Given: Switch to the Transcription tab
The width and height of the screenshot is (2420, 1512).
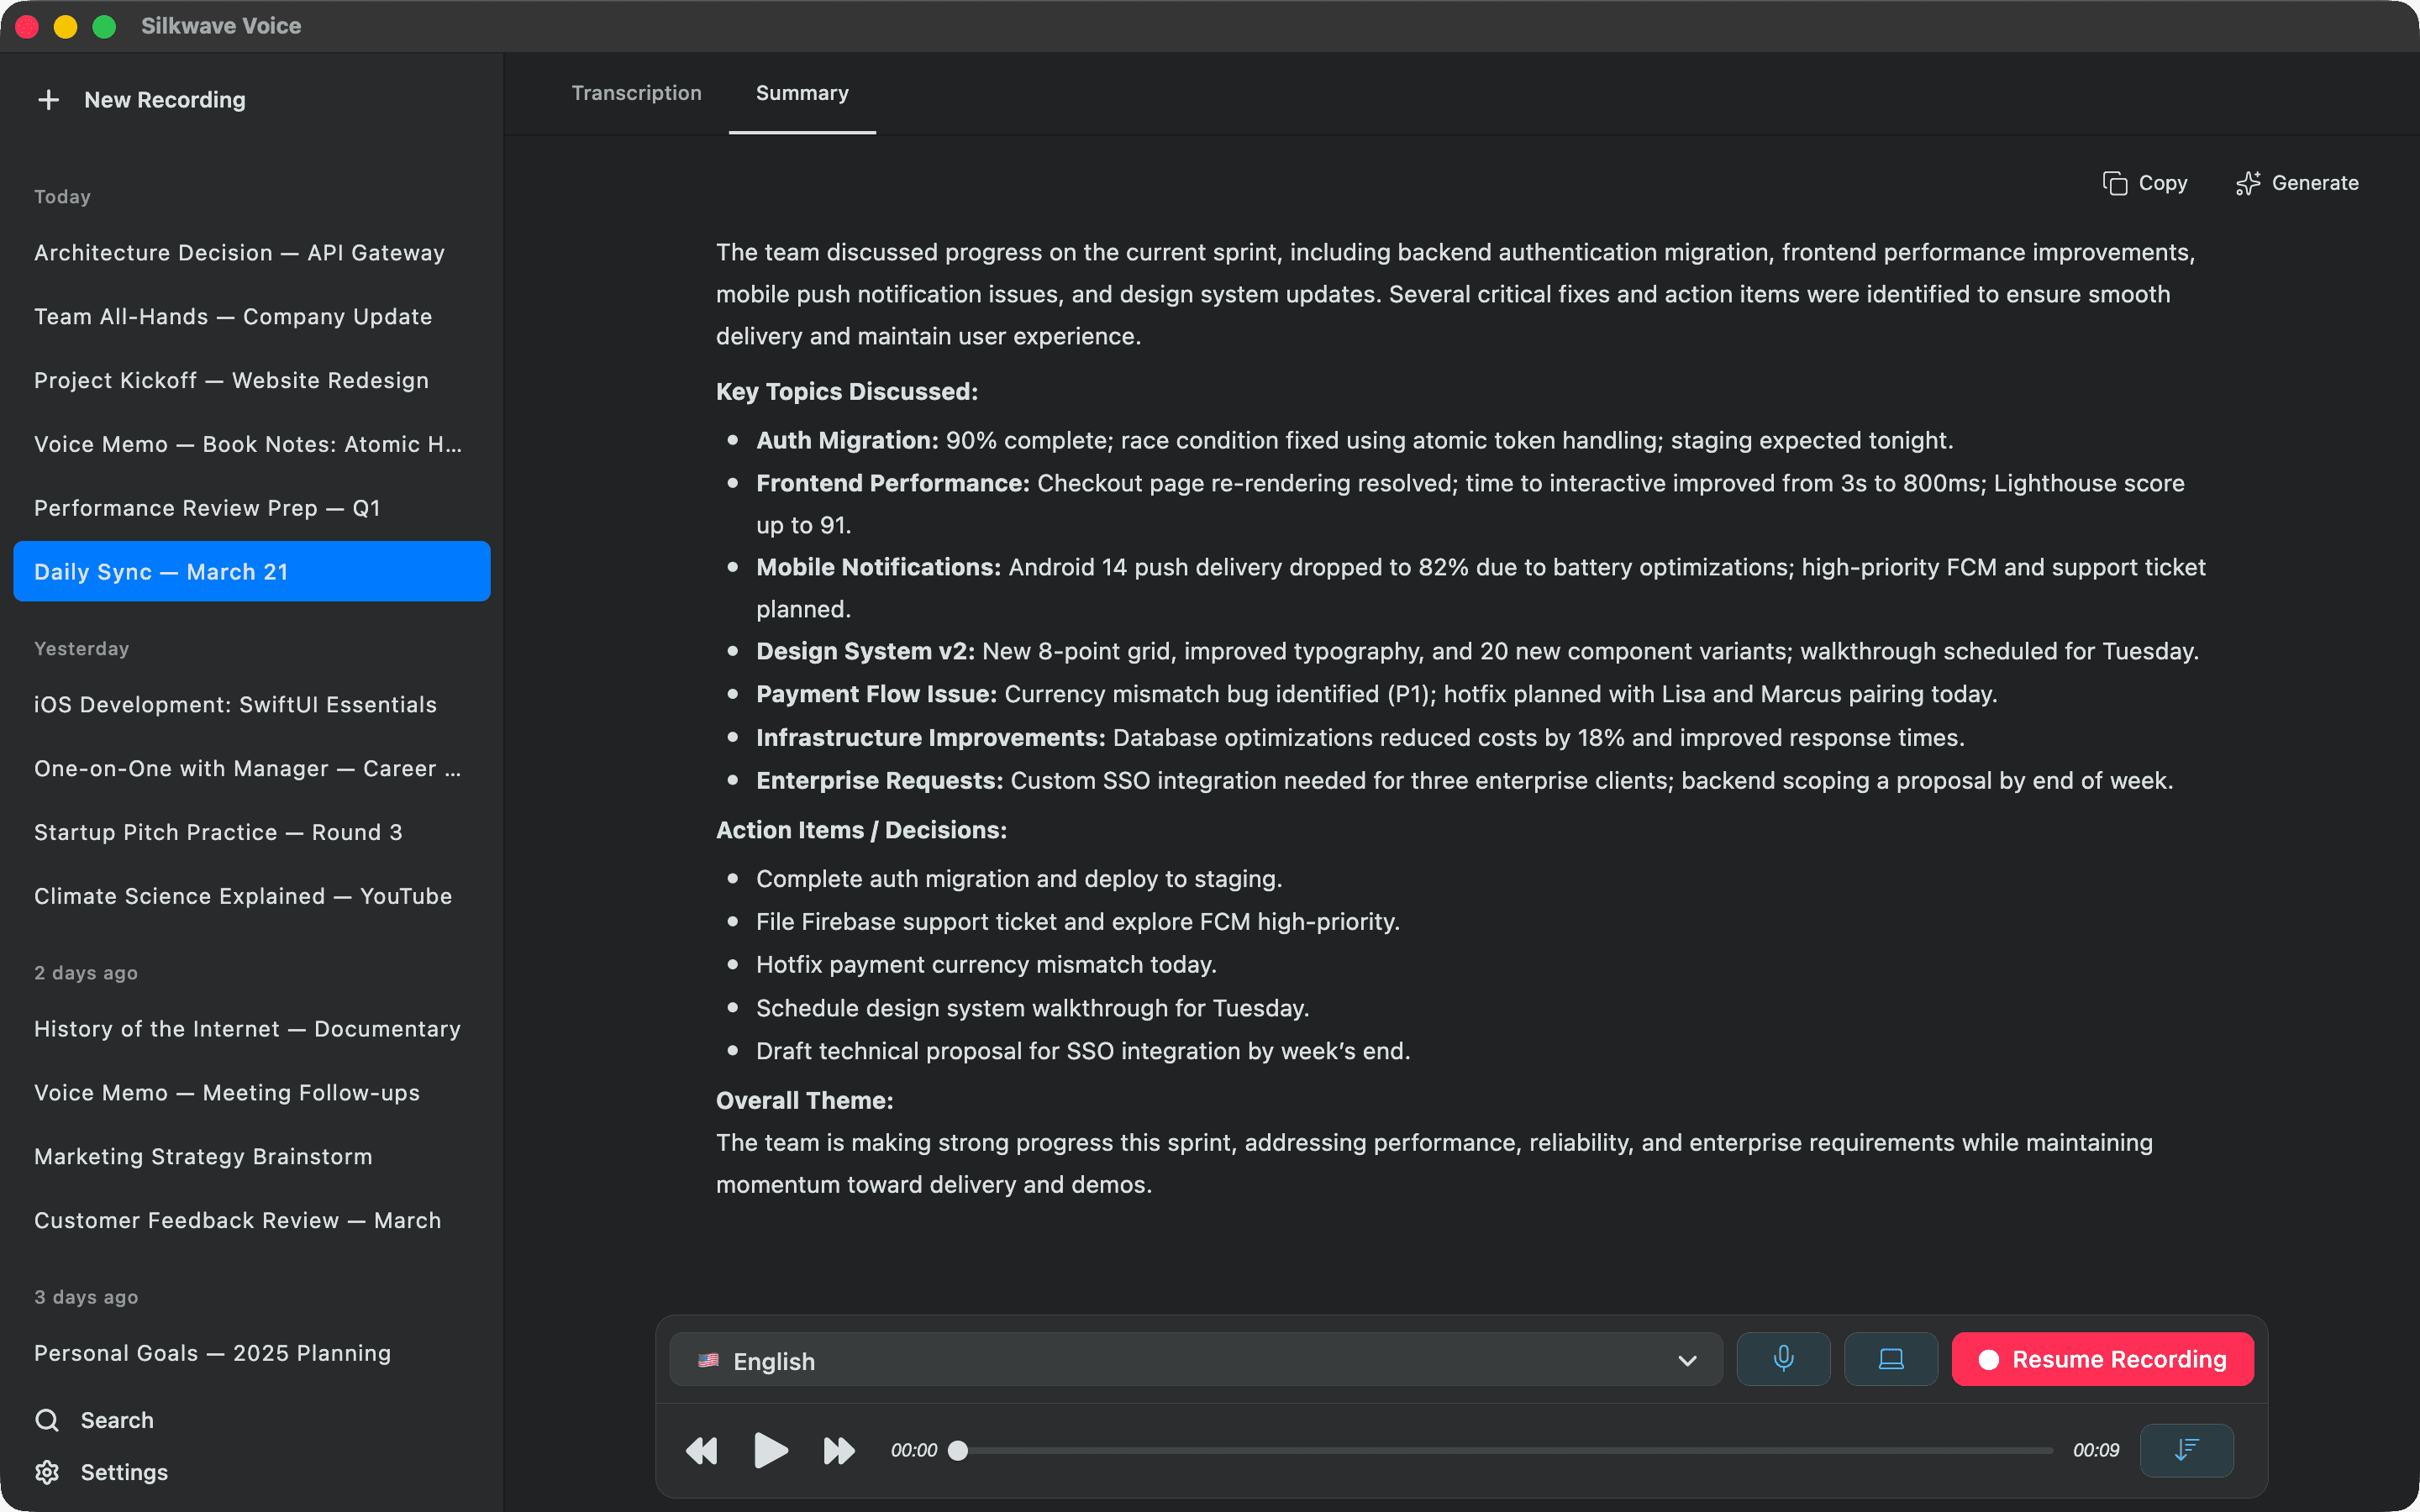Looking at the screenshot, I should tap(636, 93).
